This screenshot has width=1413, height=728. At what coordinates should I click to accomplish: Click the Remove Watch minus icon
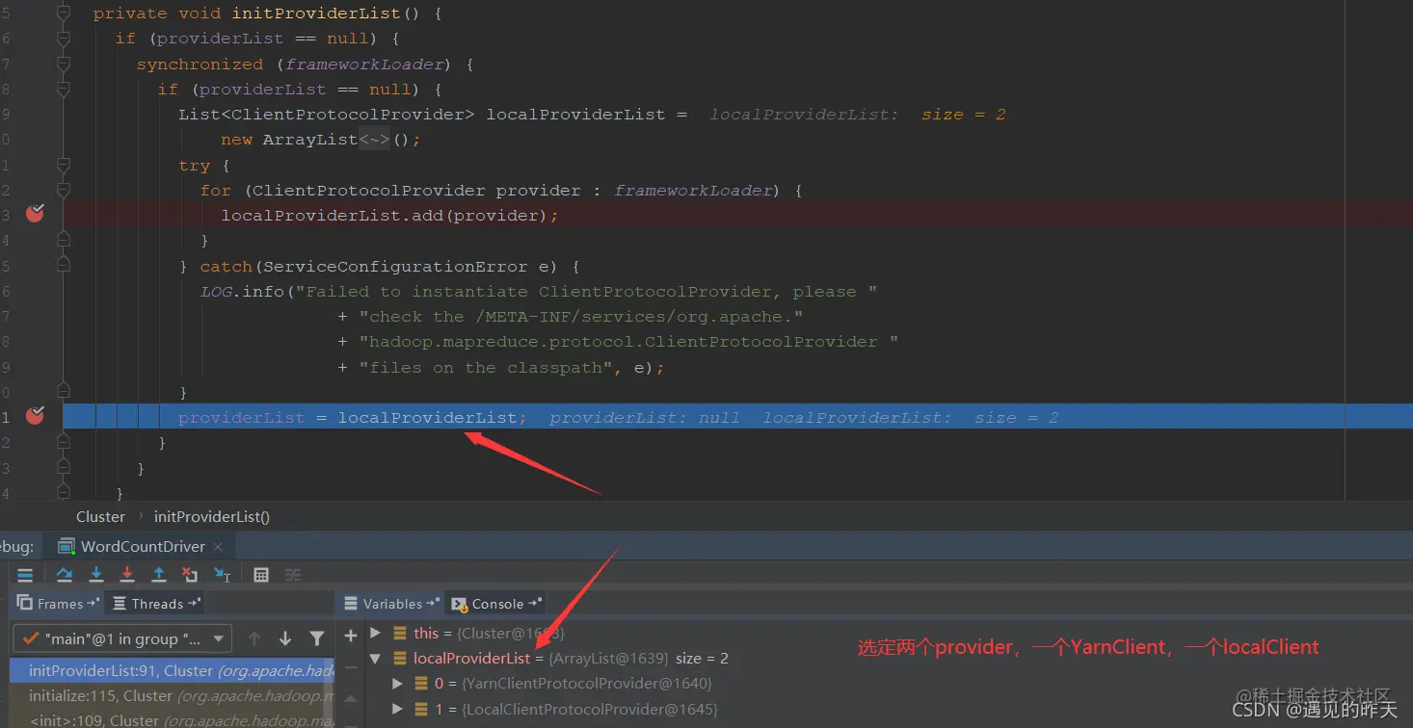click(351, 666)
